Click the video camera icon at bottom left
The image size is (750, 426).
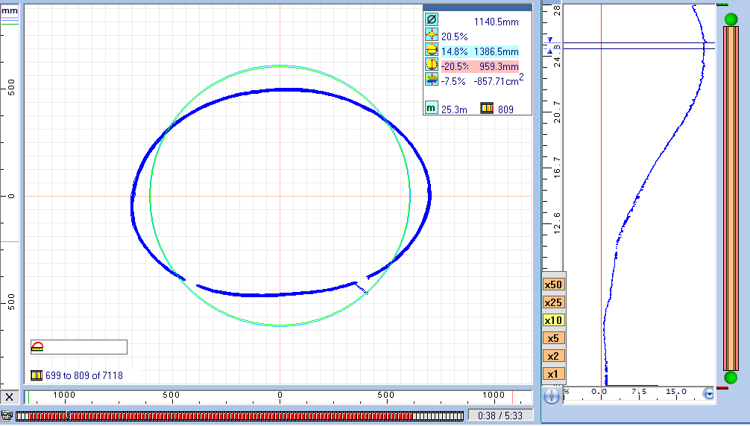coord(6,416)
